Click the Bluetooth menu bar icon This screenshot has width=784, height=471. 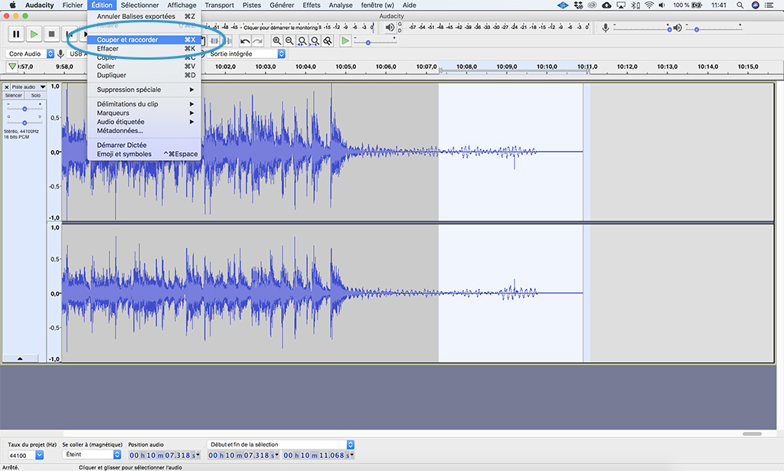(635, 5)
